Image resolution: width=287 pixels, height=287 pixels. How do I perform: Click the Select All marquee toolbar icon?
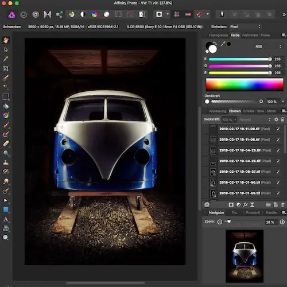point(118,14)
